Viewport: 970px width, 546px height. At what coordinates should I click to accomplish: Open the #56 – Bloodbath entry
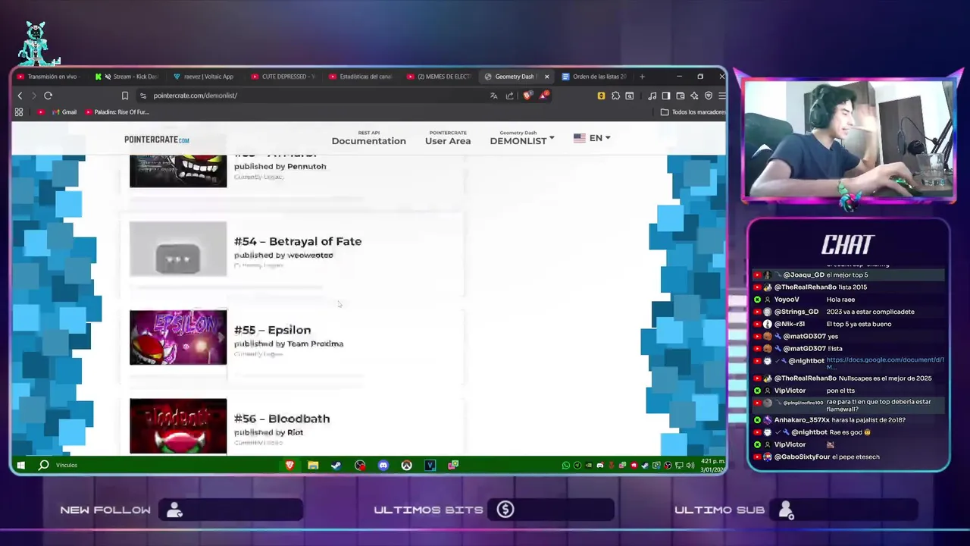coord(282,419)
